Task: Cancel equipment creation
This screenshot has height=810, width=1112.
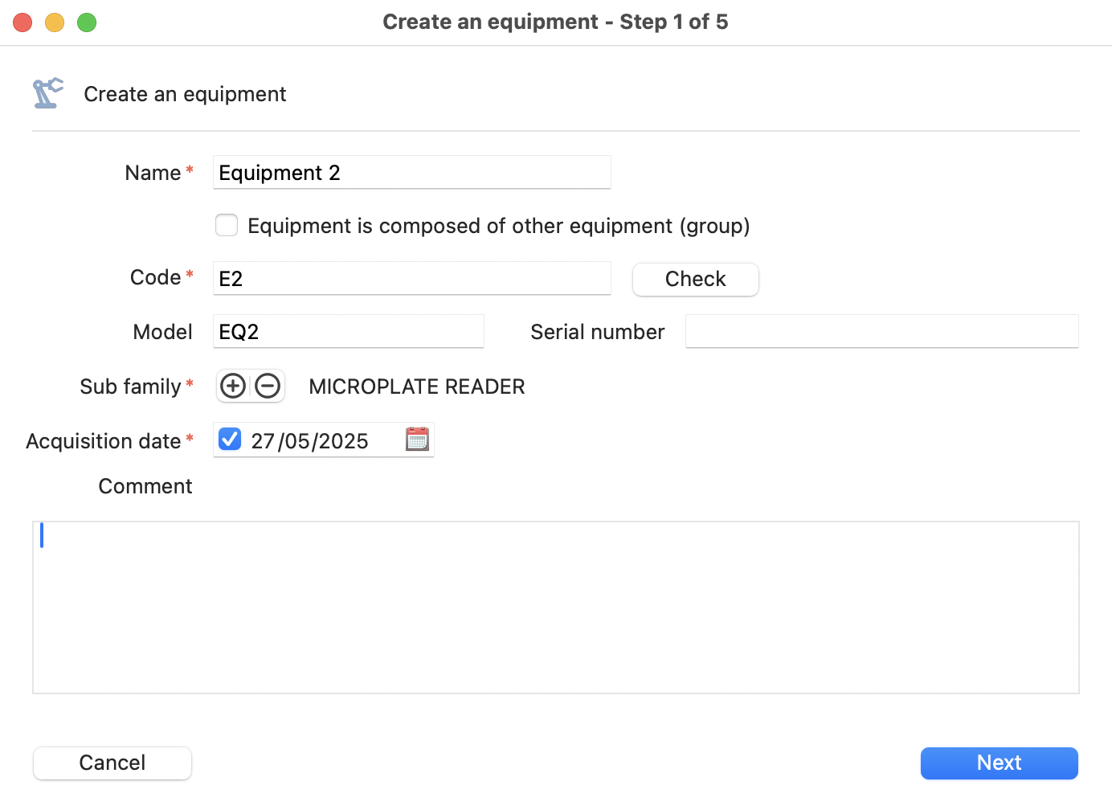Action: coord(112,763)
